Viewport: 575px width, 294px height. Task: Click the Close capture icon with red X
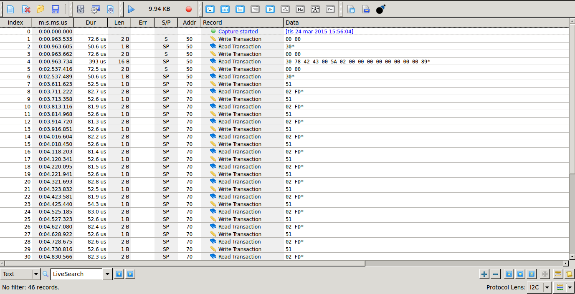click(x=26, y=9)
